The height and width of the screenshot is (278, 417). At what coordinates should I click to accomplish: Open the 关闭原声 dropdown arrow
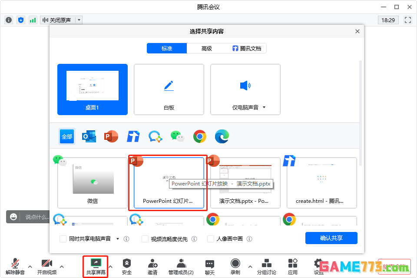79,20
